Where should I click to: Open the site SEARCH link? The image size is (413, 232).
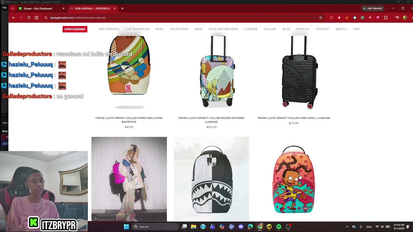coord(341,29)
